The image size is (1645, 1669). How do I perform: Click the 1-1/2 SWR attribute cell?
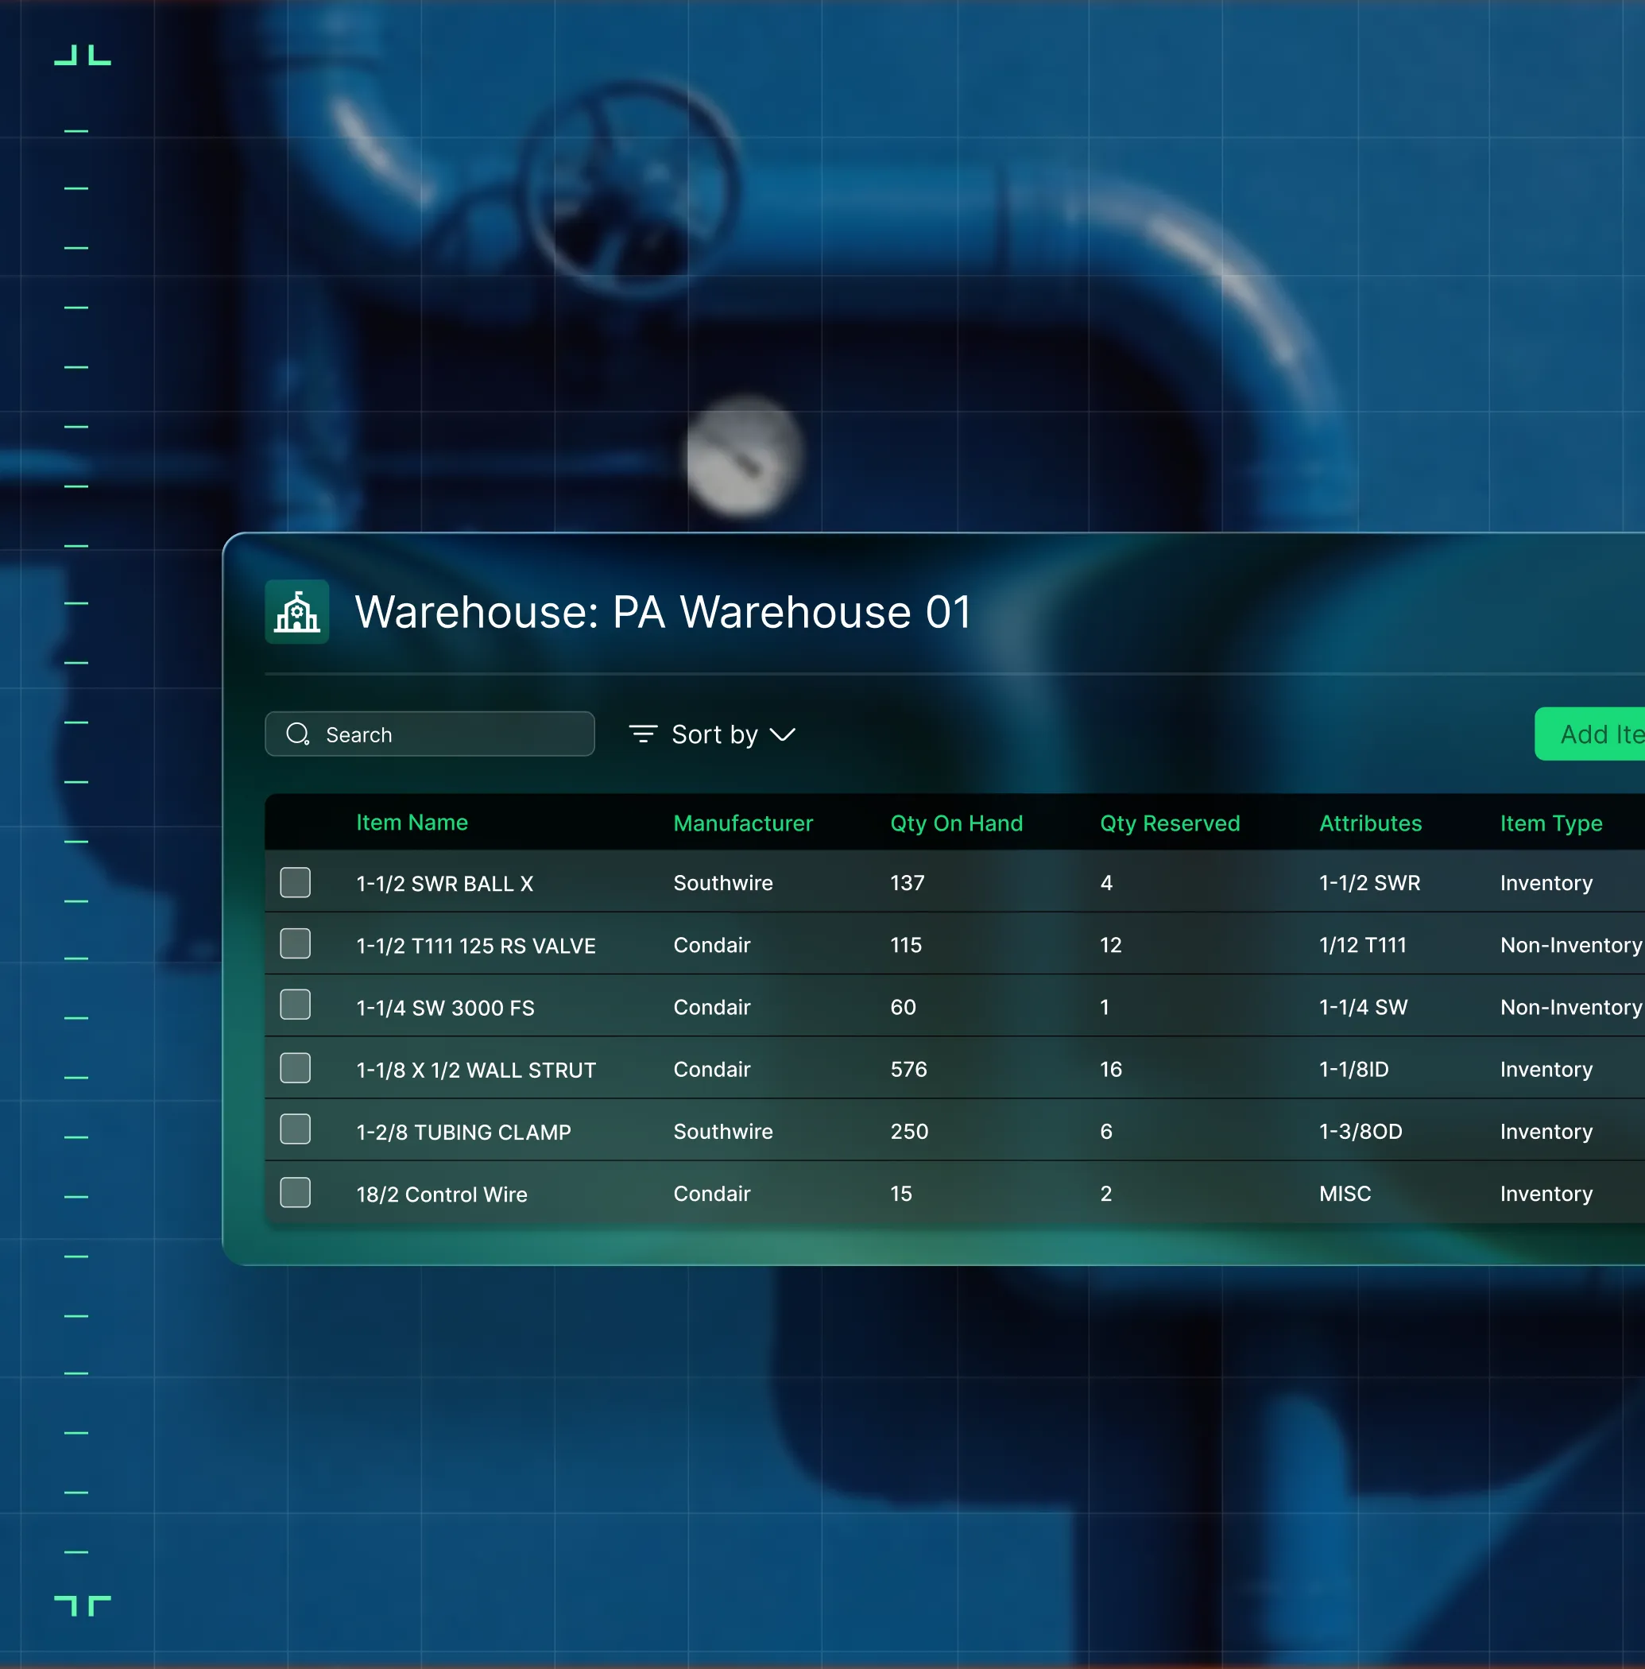pyautogui.click(x=1369, y=883)
